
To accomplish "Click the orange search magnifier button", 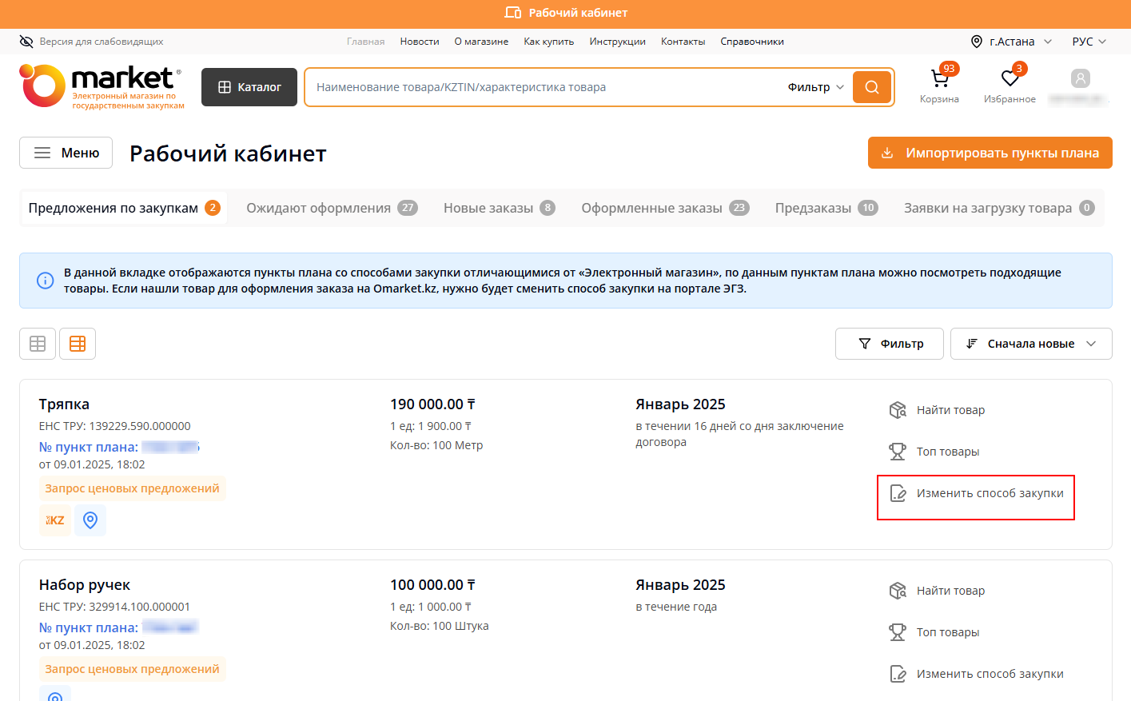I will (x=872, y=87).
